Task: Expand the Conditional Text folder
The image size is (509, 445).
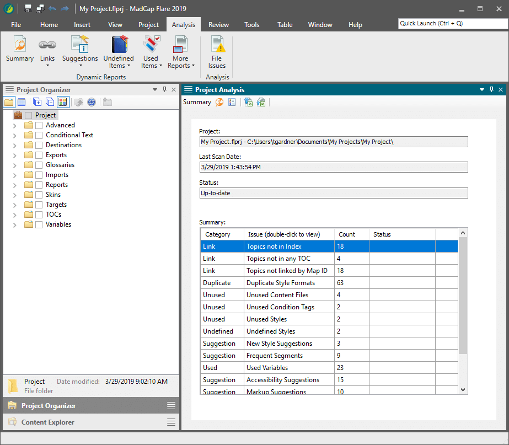Action: tap(14, 136)
